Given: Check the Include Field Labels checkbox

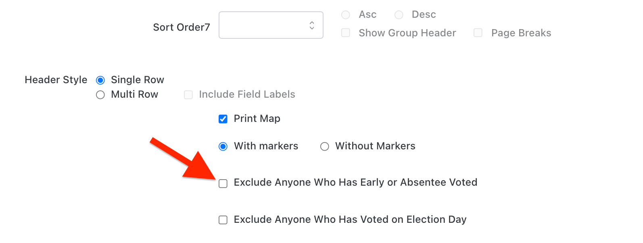Looking at the screenshot, I should pos(188,95).
